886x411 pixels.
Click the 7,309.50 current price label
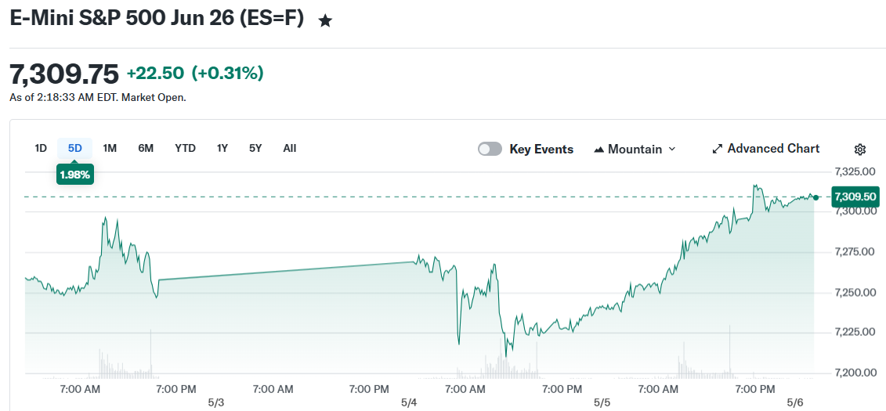[x=855, y=196]
